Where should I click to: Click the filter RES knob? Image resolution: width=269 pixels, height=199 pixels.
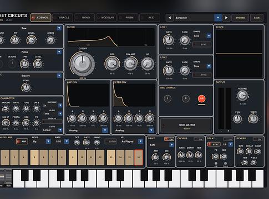point(112,64)
